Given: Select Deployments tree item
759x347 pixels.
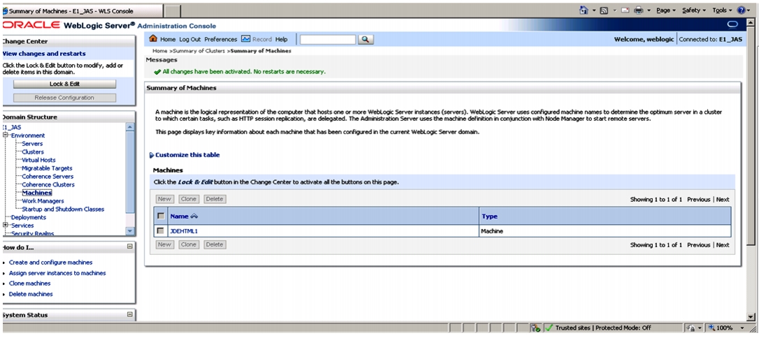Looking at the screenshot, I should coord(29,217).
